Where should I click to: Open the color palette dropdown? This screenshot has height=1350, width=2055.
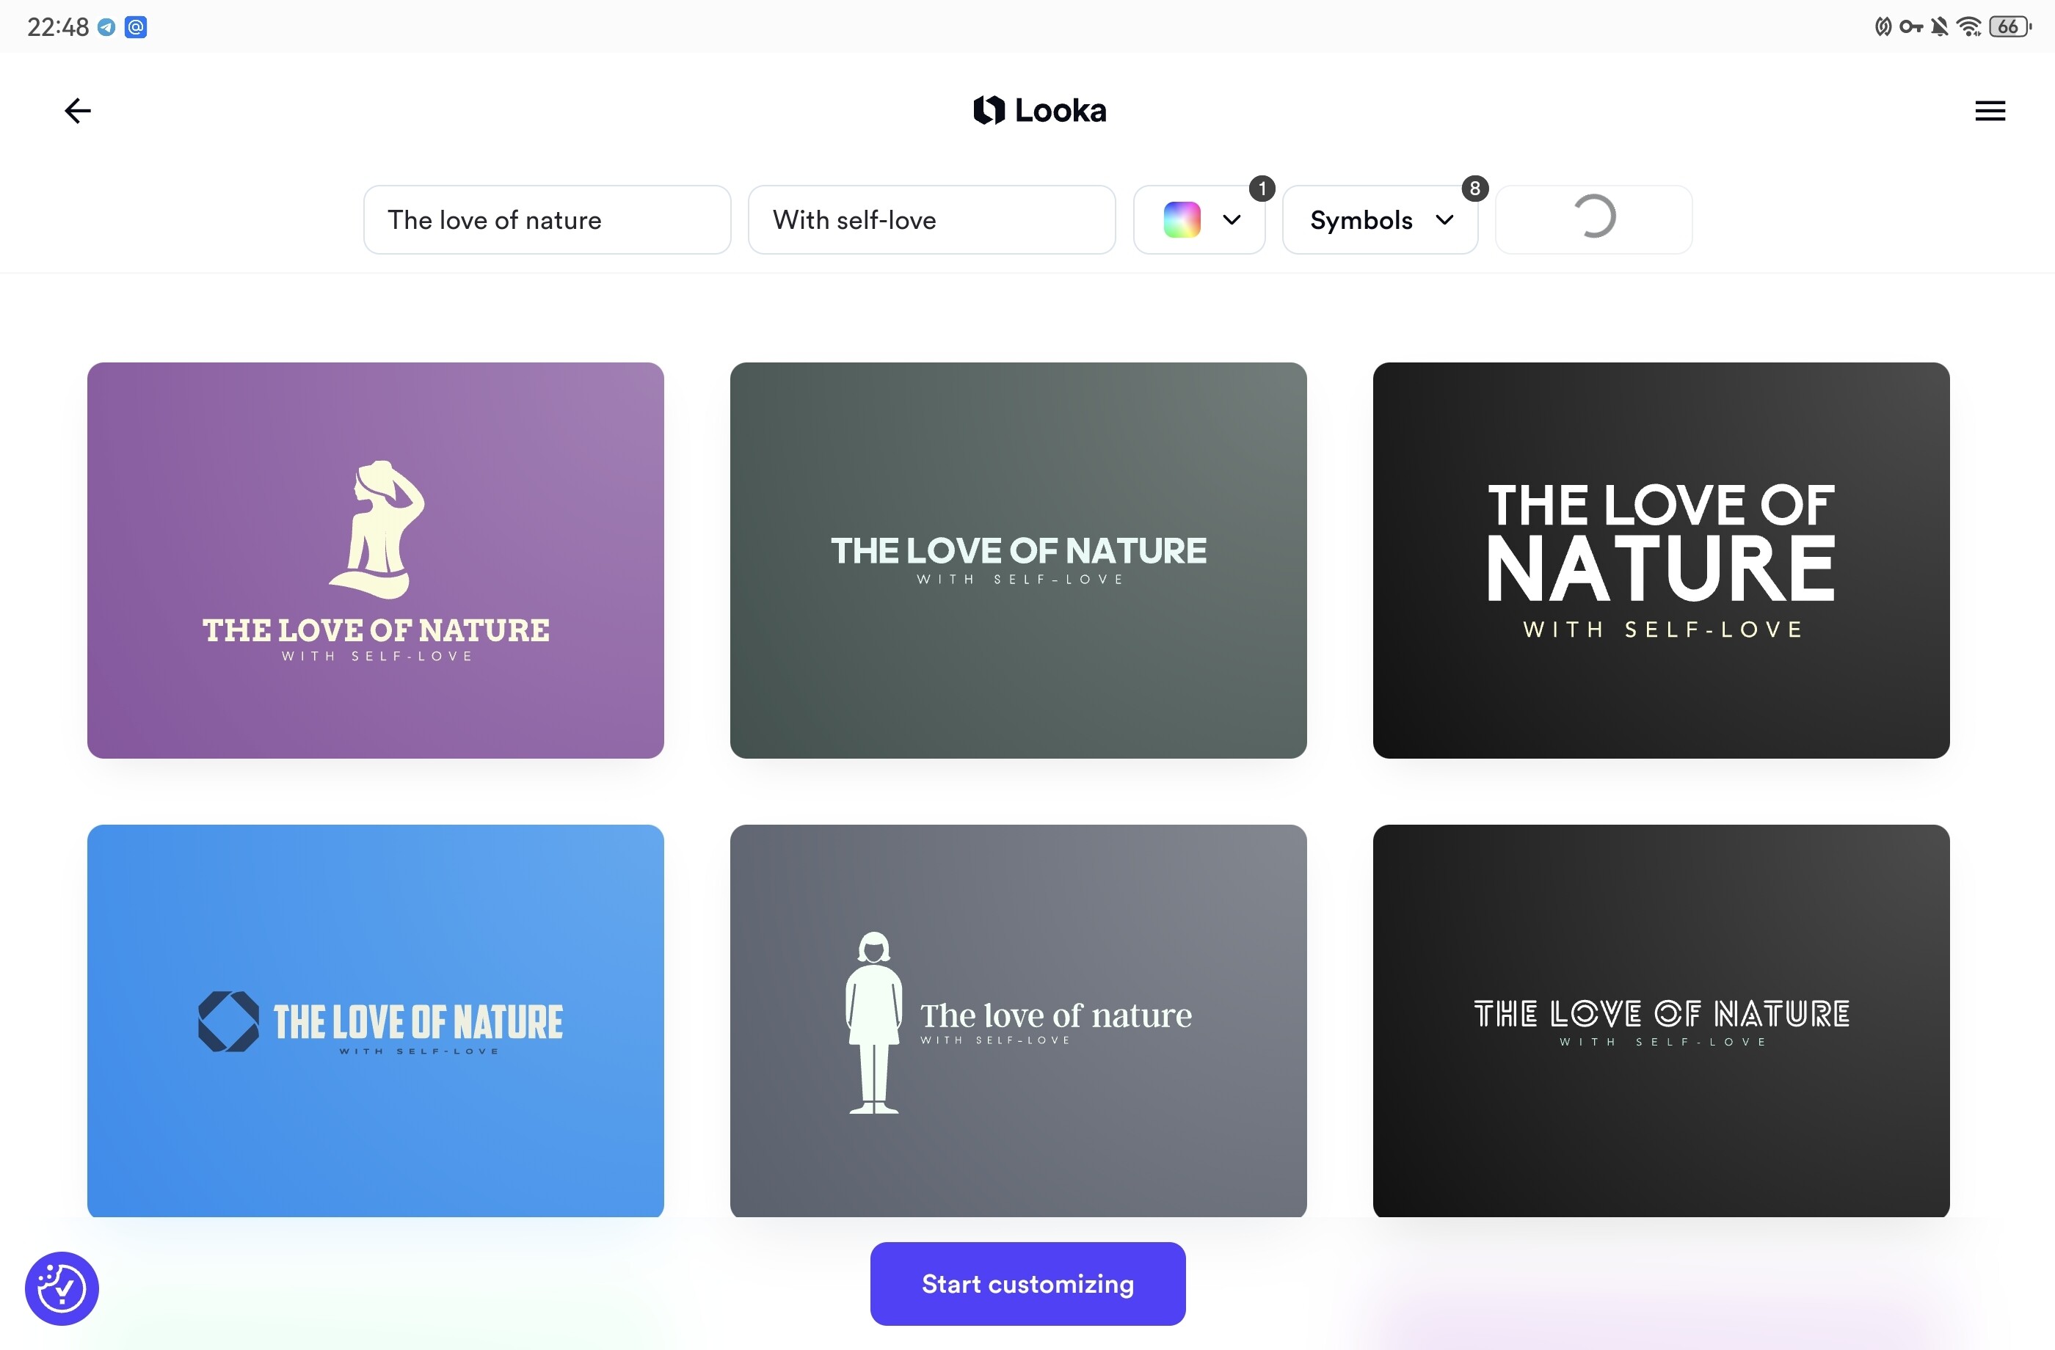click(1232, 219)
